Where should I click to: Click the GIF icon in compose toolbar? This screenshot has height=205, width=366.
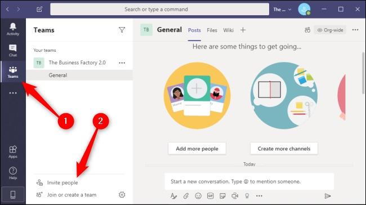pyautogui.click(x=211, y=195)
